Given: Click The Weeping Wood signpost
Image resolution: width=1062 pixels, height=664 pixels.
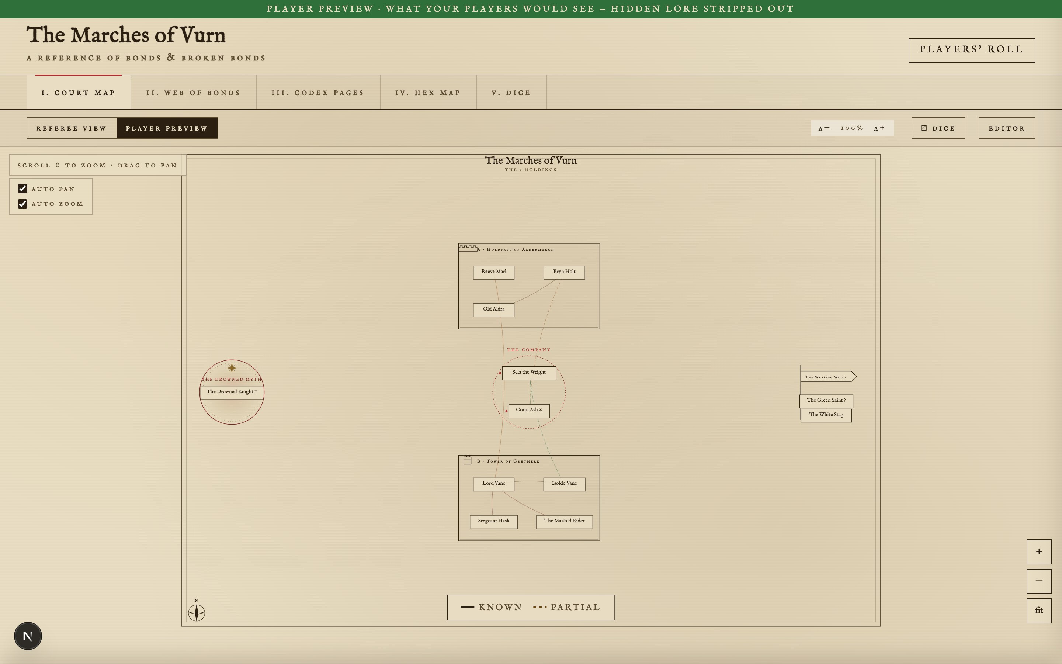Looking at the screenshot, I should (828, 377).
